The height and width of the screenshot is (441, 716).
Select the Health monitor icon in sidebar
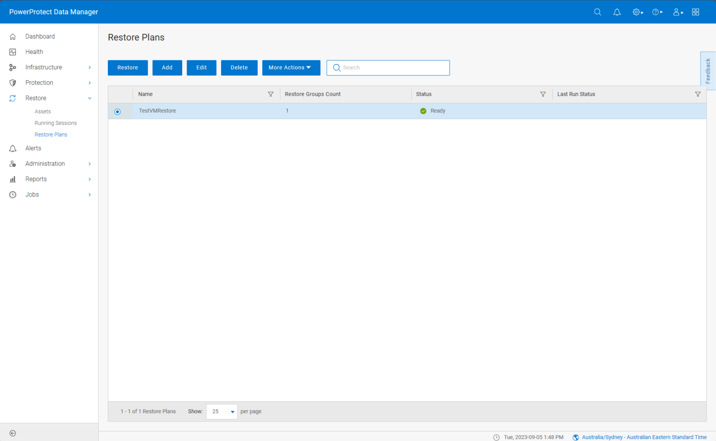pyautogui.click(x=13, y=51)
